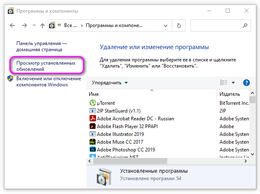Screen dimensions: 260x194
Task: Select Adobe Flash Player 32 PPAPI
Action: (127, 126)
